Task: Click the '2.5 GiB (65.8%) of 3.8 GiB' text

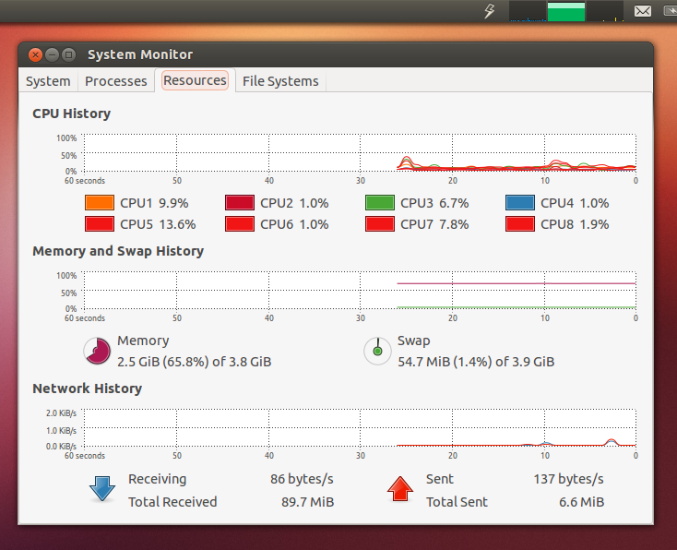Action: coord(195,362)
